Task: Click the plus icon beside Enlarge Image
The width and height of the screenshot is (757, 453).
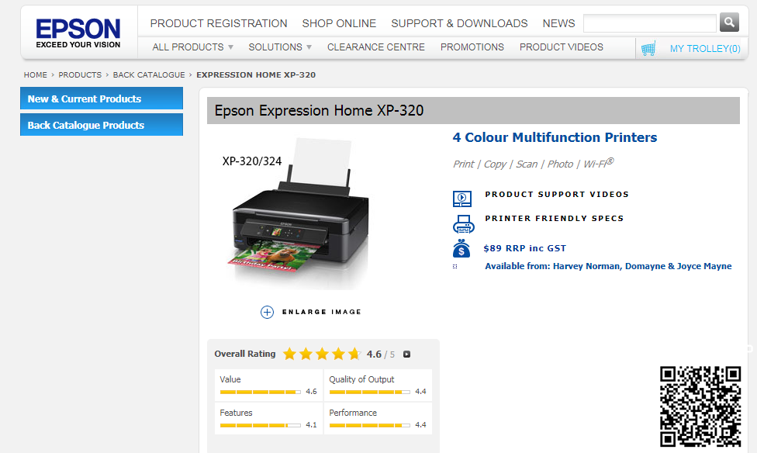Action: click(267, 312)
